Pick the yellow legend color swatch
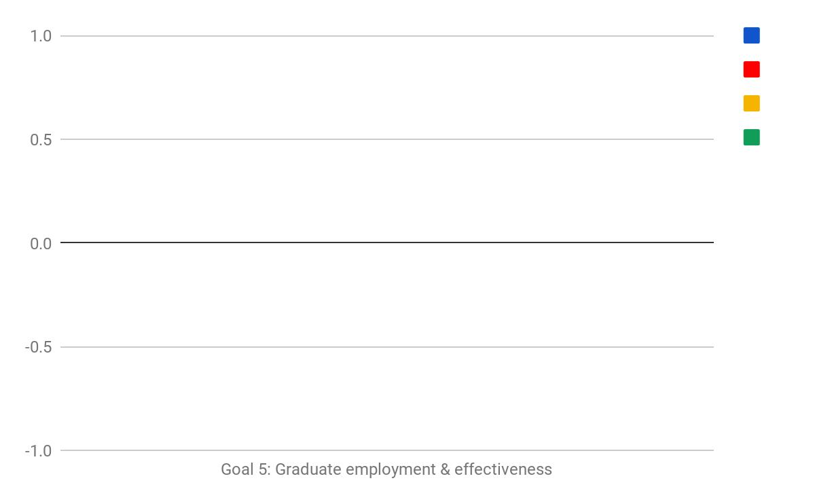 (751, 103)
